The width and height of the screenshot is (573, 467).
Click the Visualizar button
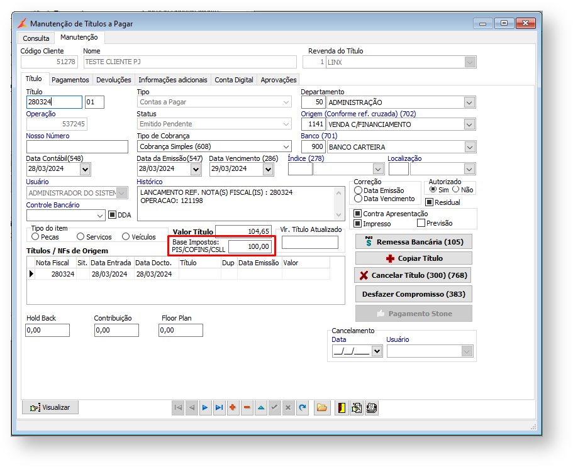tap(50, 407)
